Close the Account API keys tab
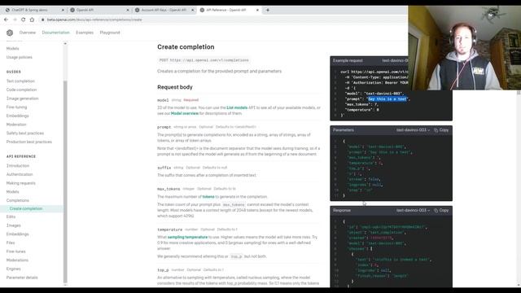This screenshot has height=293, width=521. pos(192,10)
